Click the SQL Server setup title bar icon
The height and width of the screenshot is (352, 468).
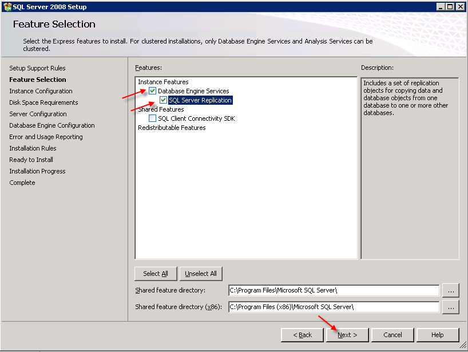tap(7, 6)
